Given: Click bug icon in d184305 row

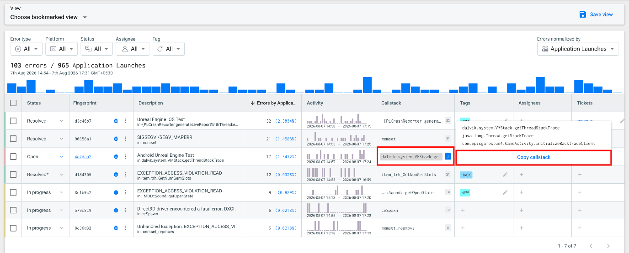Looking at the screenshot, I should 116,175.
